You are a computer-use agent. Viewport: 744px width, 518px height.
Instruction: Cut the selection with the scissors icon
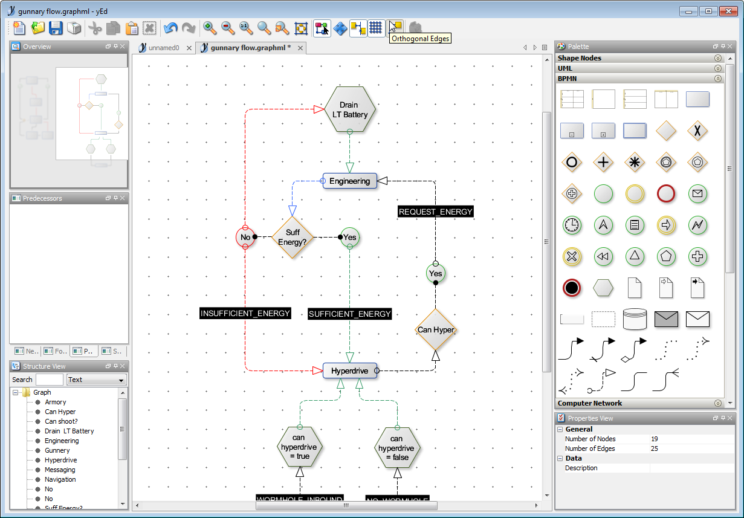click(x=95, y=28)
